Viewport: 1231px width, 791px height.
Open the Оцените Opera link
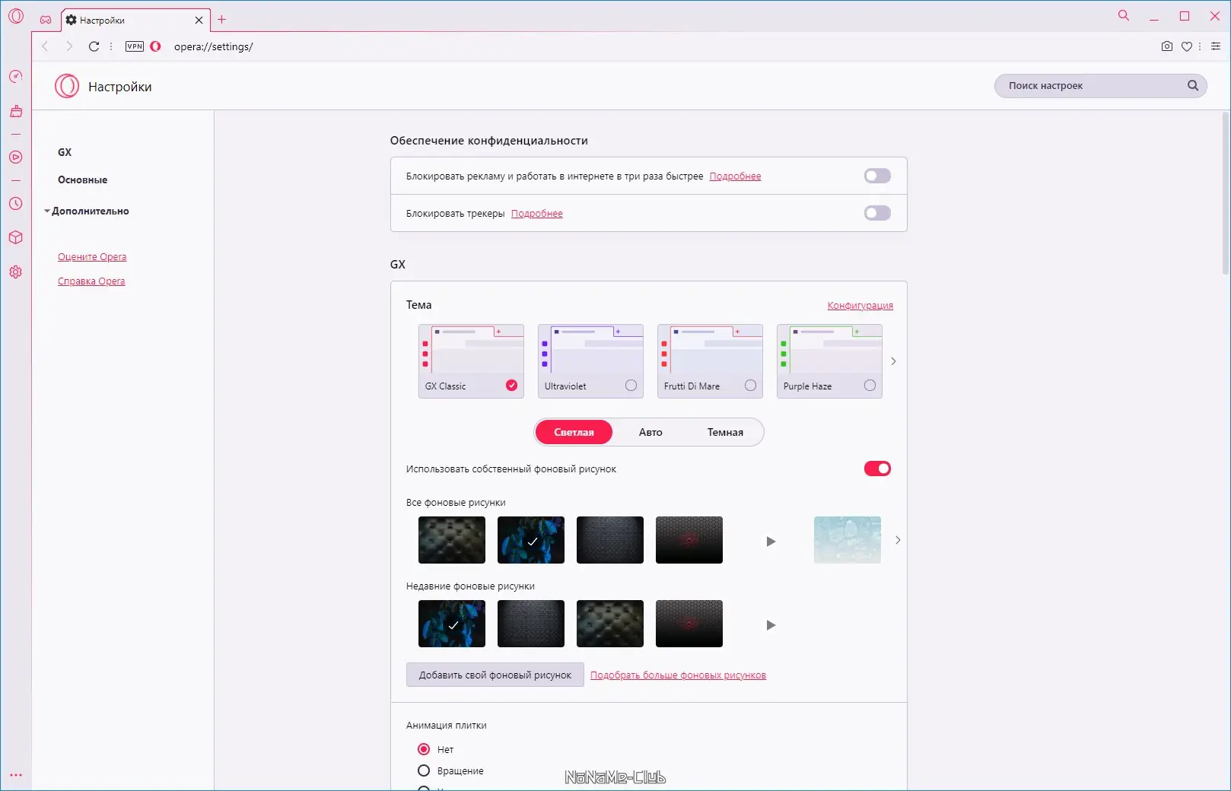coord(92,257)
